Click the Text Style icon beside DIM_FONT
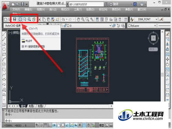 click(x=132, y=19)
